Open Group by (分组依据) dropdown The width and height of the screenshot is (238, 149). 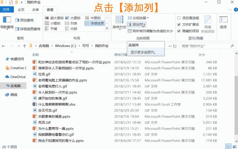tap(138, 18)
